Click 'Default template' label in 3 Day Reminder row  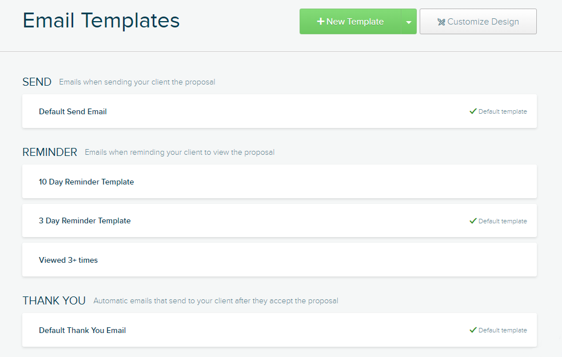pyautogui.click(x=503, y=221)
